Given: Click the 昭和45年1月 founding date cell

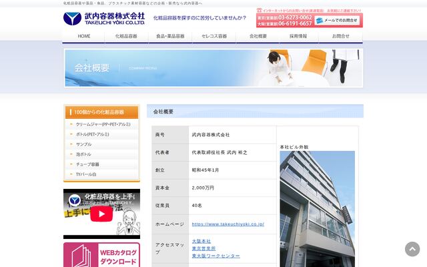Looking at the screenshot, I should point(233,170).
